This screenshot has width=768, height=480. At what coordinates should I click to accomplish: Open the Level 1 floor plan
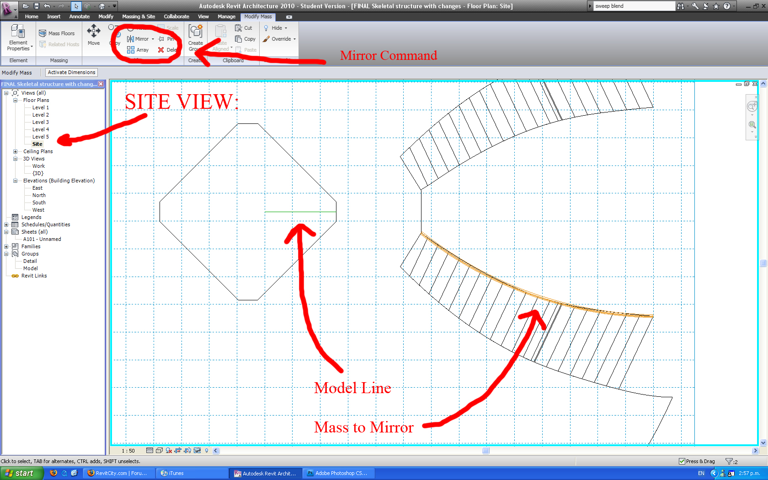[41, 107]
